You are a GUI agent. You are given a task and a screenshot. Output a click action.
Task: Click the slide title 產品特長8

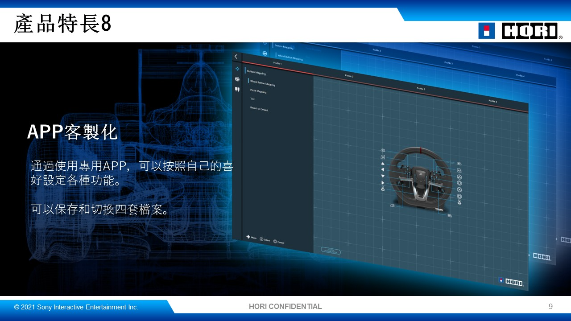tap(62, 24)
